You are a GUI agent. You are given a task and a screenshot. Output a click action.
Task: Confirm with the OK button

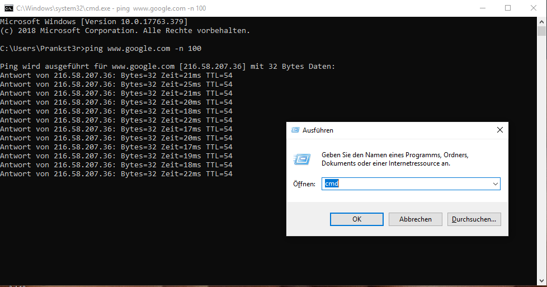pyautogui.click(x=356, y=219)
